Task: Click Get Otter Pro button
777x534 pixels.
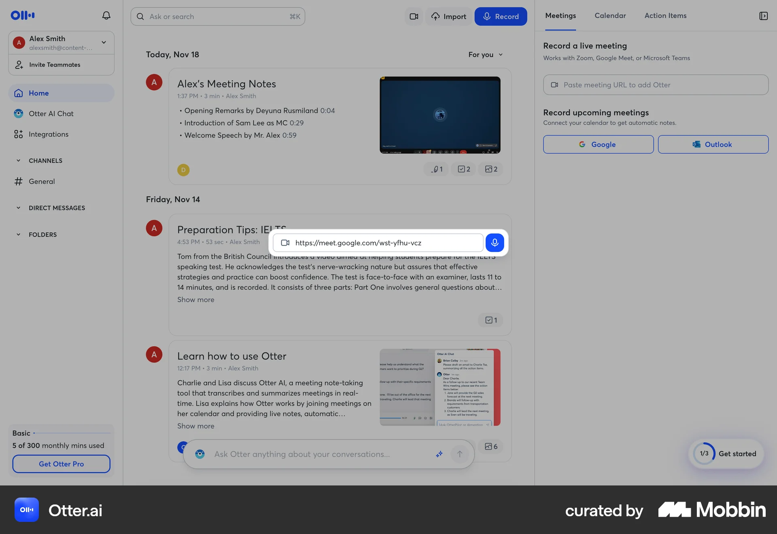Action: pos(61,464)
